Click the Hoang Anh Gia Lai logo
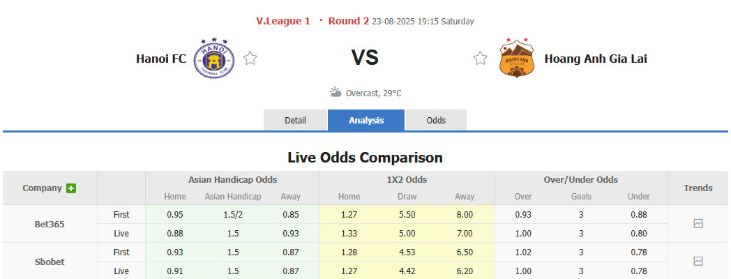The image size is (731, 279). pyautogui.click(x=516, y=59)
